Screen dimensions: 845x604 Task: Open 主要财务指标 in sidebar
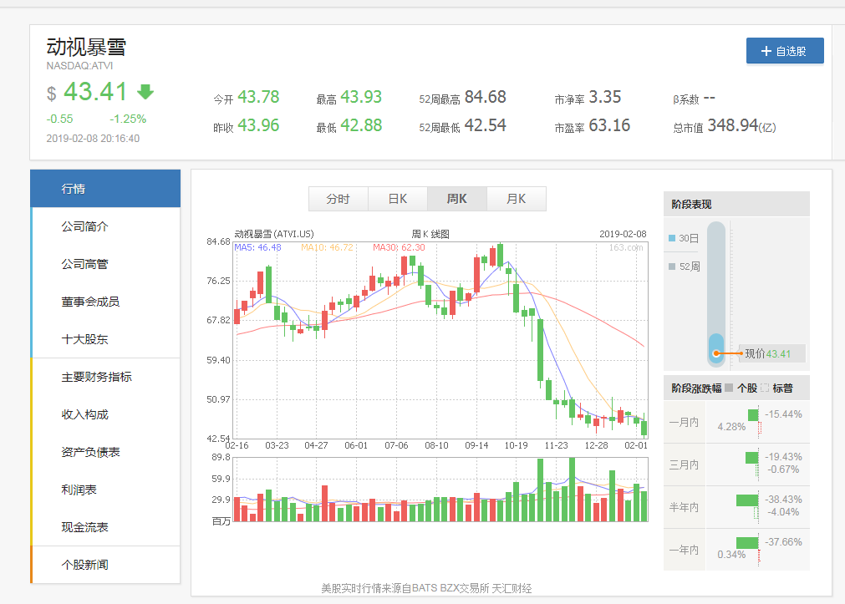(105, 377)
